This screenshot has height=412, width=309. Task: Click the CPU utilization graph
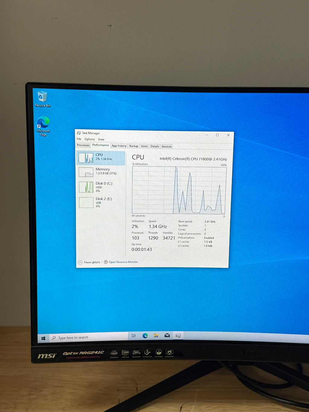(x=179, y=190)
